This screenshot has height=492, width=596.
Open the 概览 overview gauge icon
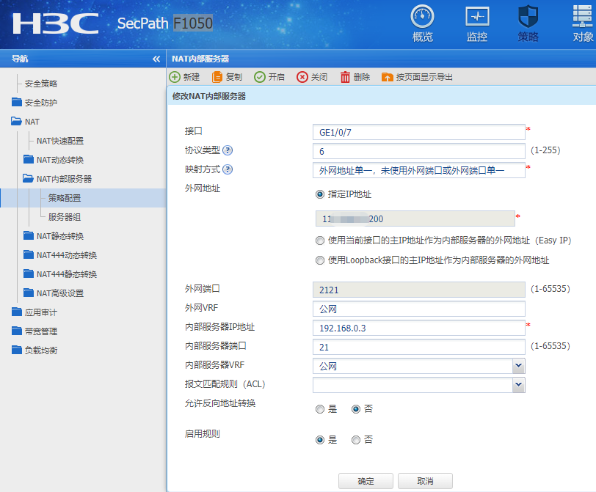click(422, 16)
